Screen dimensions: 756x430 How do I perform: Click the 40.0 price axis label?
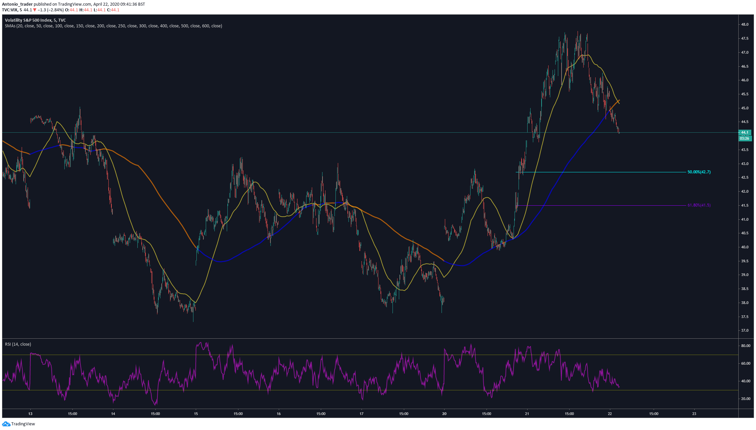[745, 247]
